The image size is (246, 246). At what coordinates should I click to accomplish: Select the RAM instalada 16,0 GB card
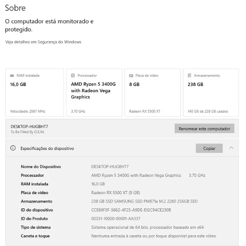tap(35, 93)
